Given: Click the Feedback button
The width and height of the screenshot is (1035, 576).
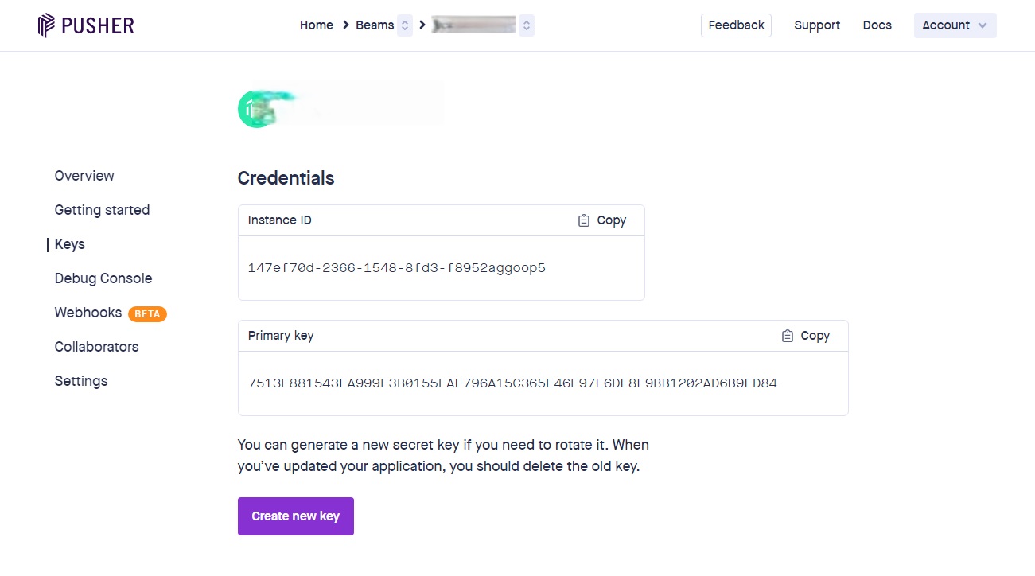Looking at the screenshot, I should click(x=736, y=25).
